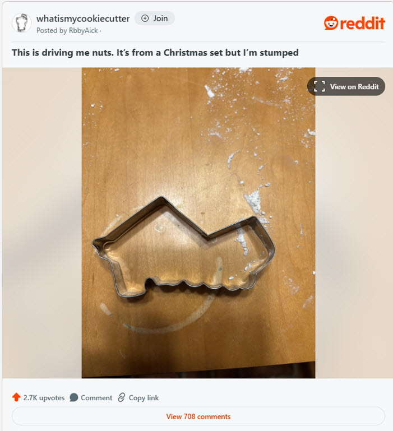Join the whatismycookiecutter community
The height and width of the screenshot is (431, 393).
pos(155,18)
